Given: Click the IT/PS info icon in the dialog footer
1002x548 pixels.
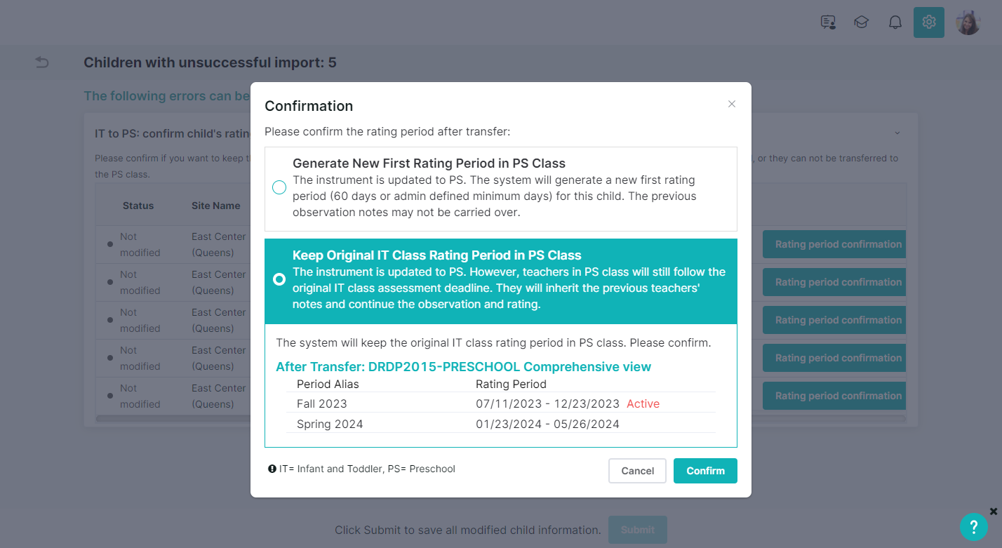Looking at the screenshot, I should tap(272, 469).
